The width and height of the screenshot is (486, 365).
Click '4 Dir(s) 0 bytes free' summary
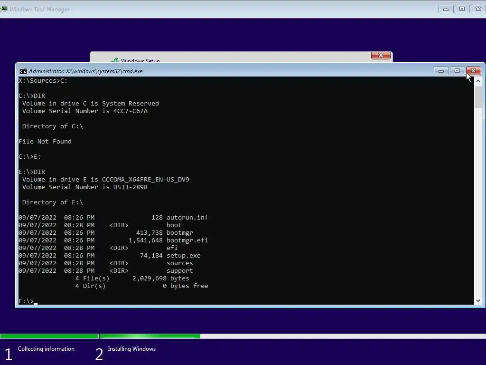pos(141,286)
